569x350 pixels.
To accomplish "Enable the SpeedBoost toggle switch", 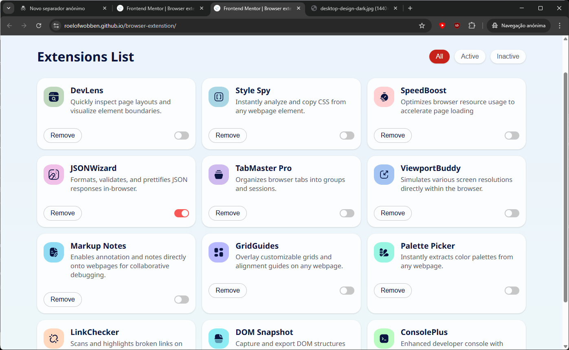I will click(x=512, y=136).
